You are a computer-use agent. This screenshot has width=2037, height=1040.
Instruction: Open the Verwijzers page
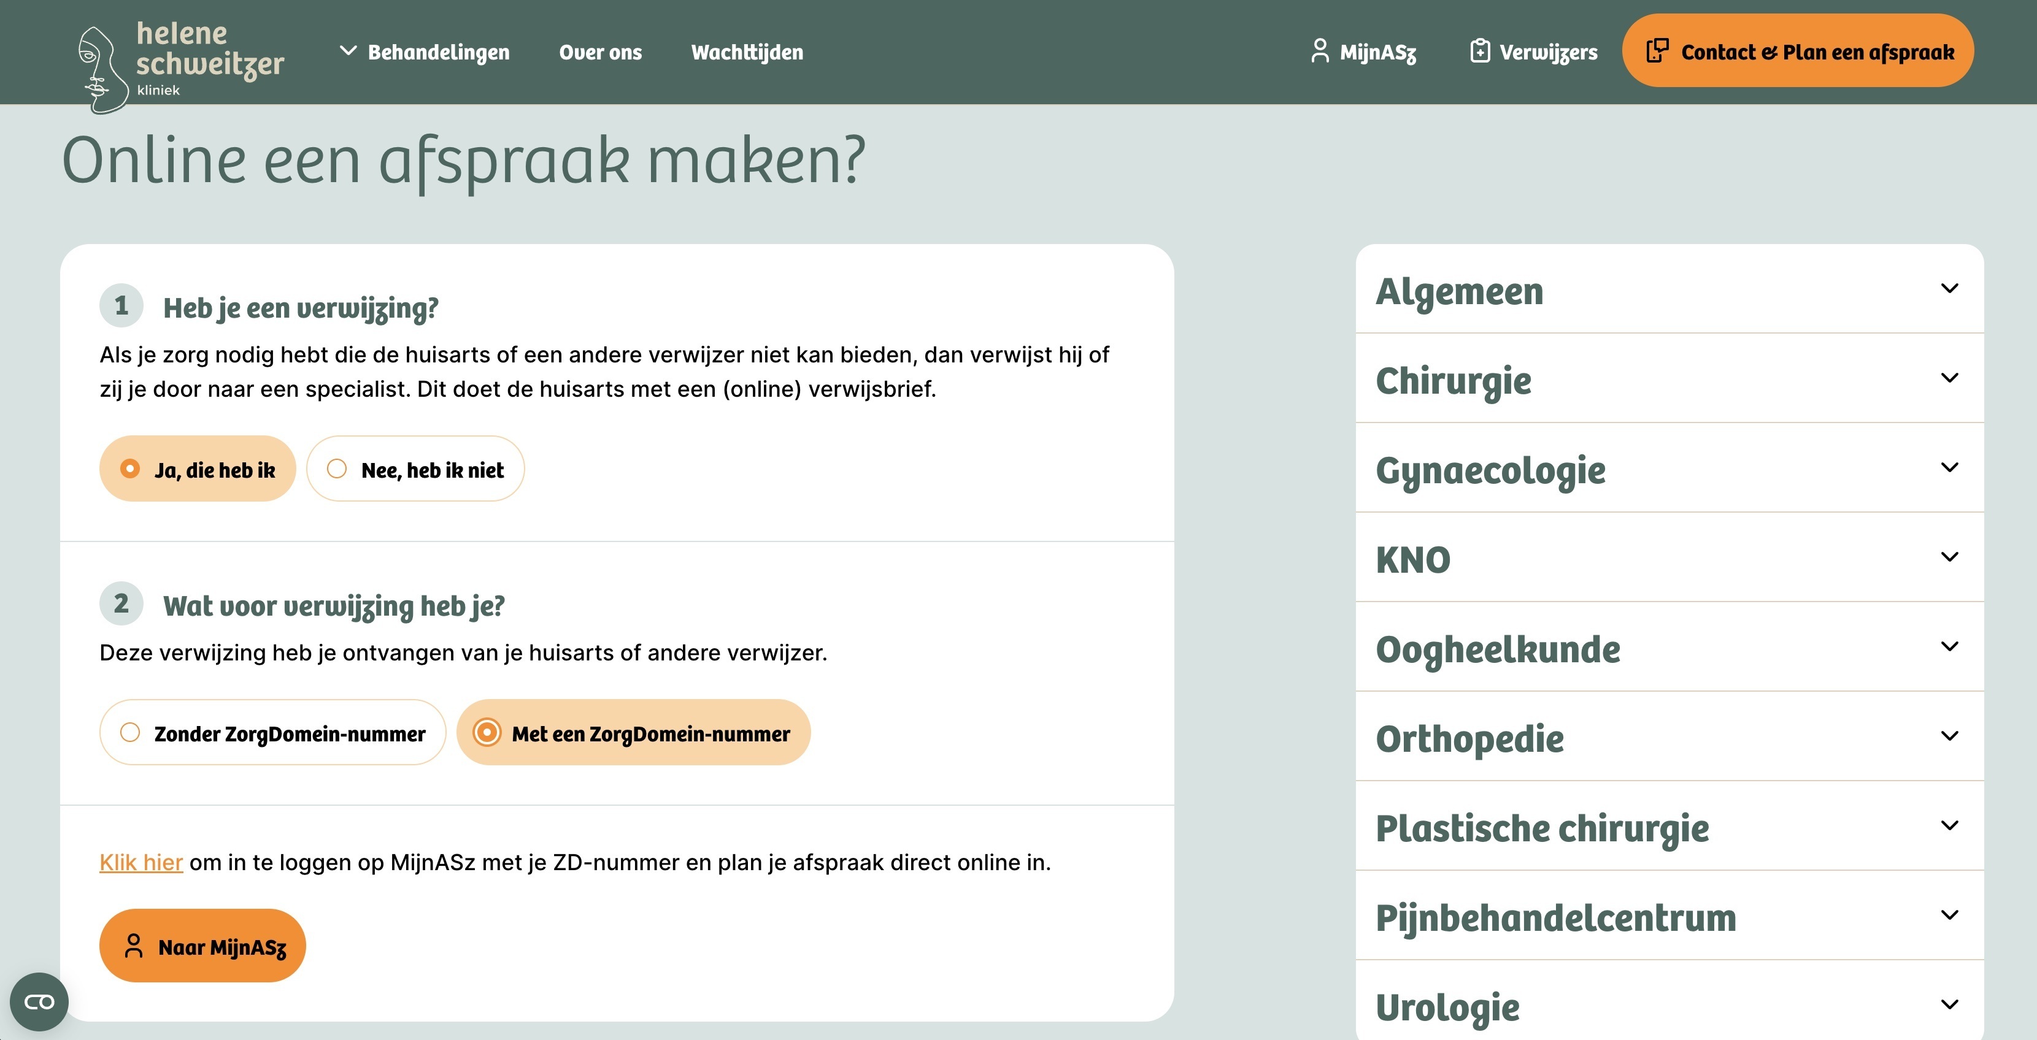1533,52
